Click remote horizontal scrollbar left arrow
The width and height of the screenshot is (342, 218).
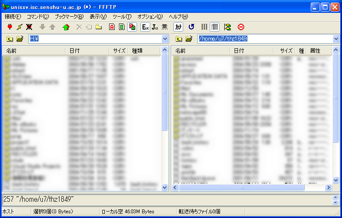pyautogui.click(x=175, y=187)
